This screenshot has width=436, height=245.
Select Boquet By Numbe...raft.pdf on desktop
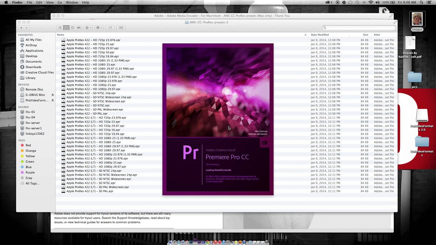coord(410,43)
